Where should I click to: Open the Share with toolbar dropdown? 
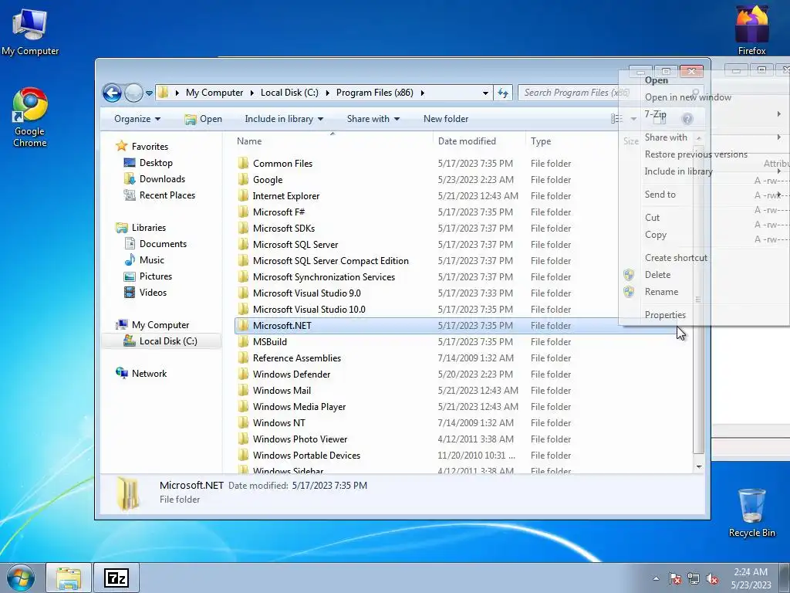pos(373,119)
